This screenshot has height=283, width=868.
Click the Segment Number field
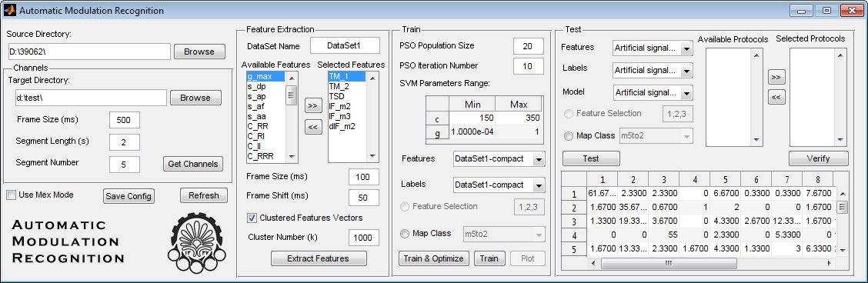(124, 164)
